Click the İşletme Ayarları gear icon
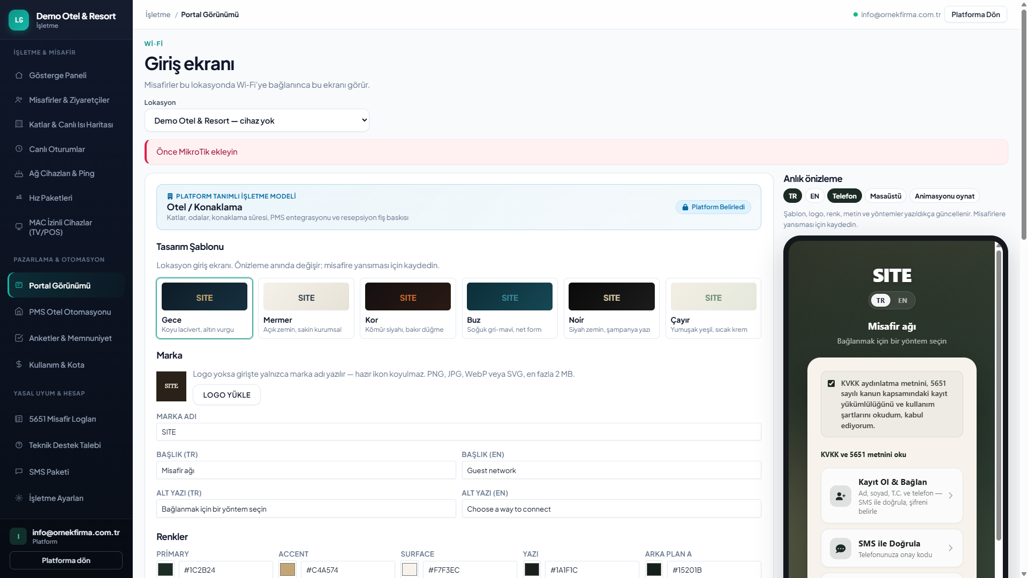 [x=19, y=498]
